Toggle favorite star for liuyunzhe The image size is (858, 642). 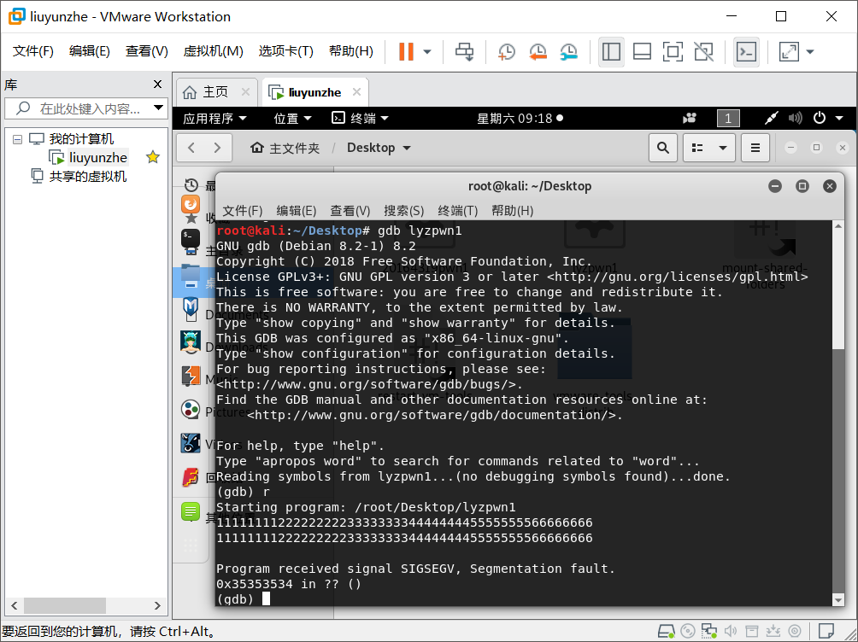coord(153,157)
